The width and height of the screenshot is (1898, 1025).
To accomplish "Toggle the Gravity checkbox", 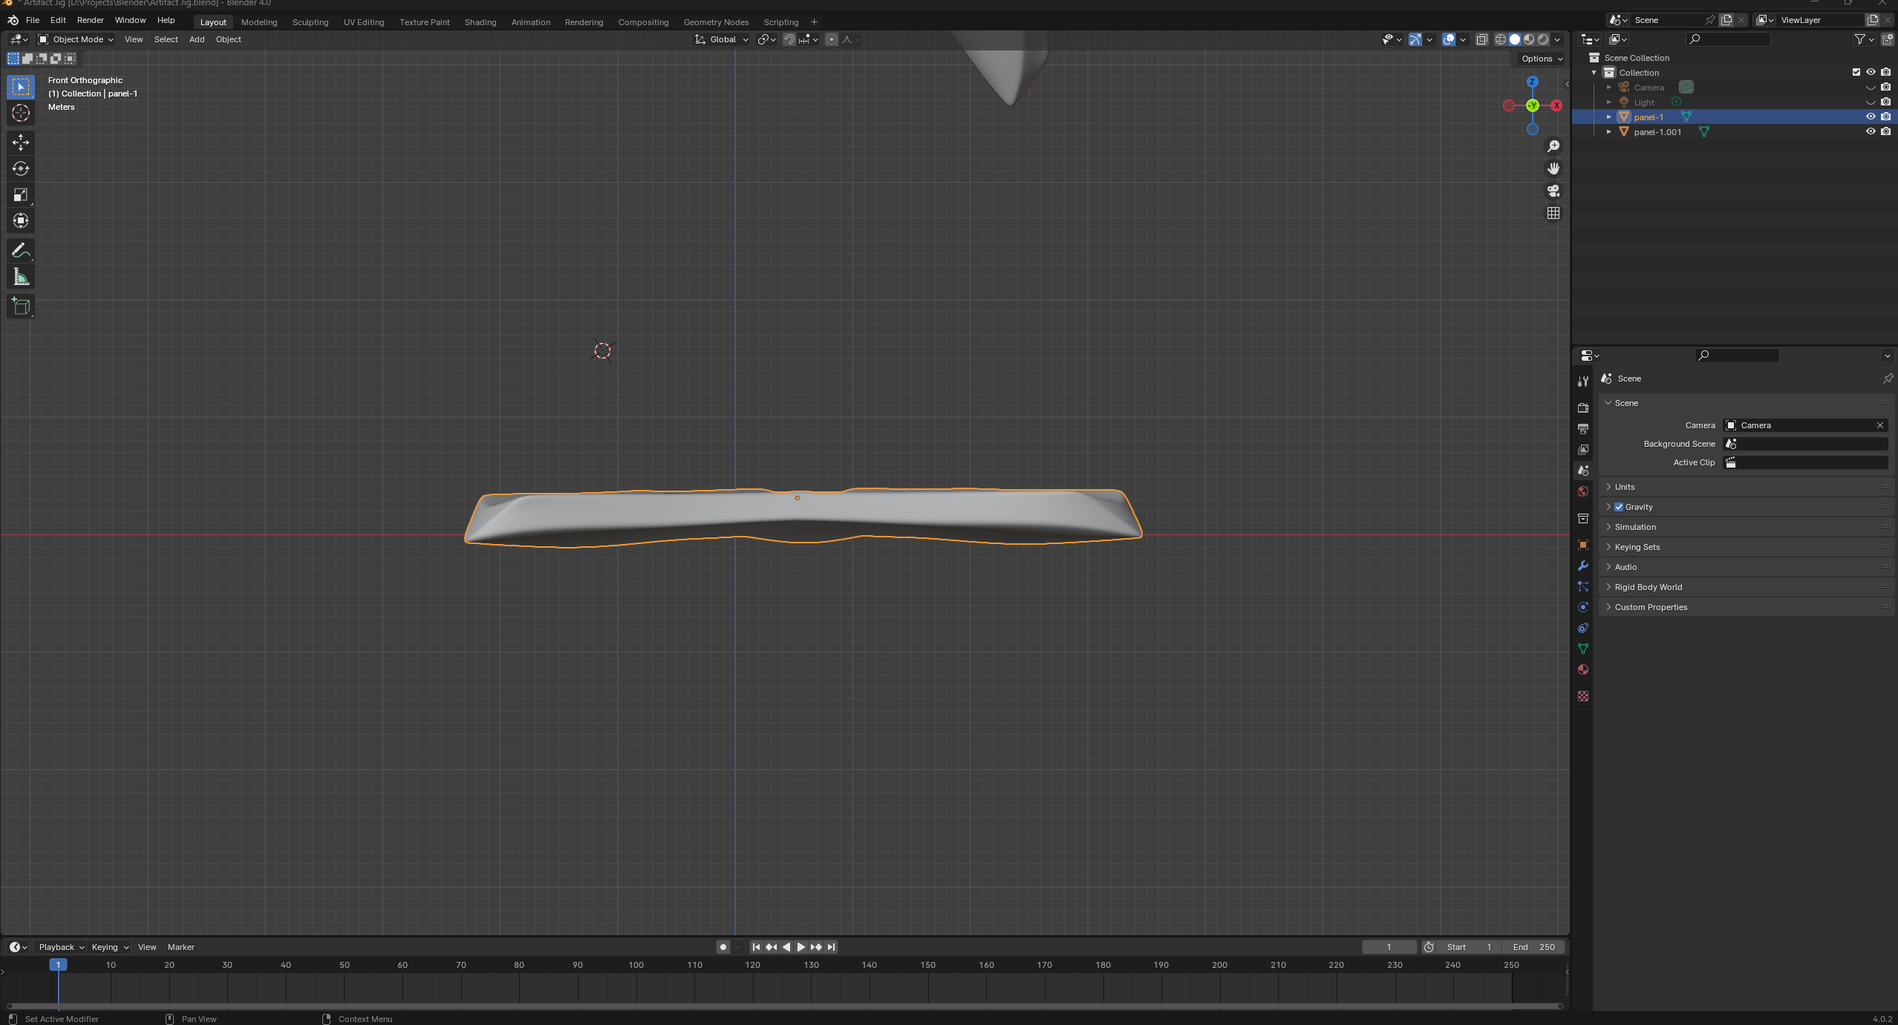I will (1619, 507).
